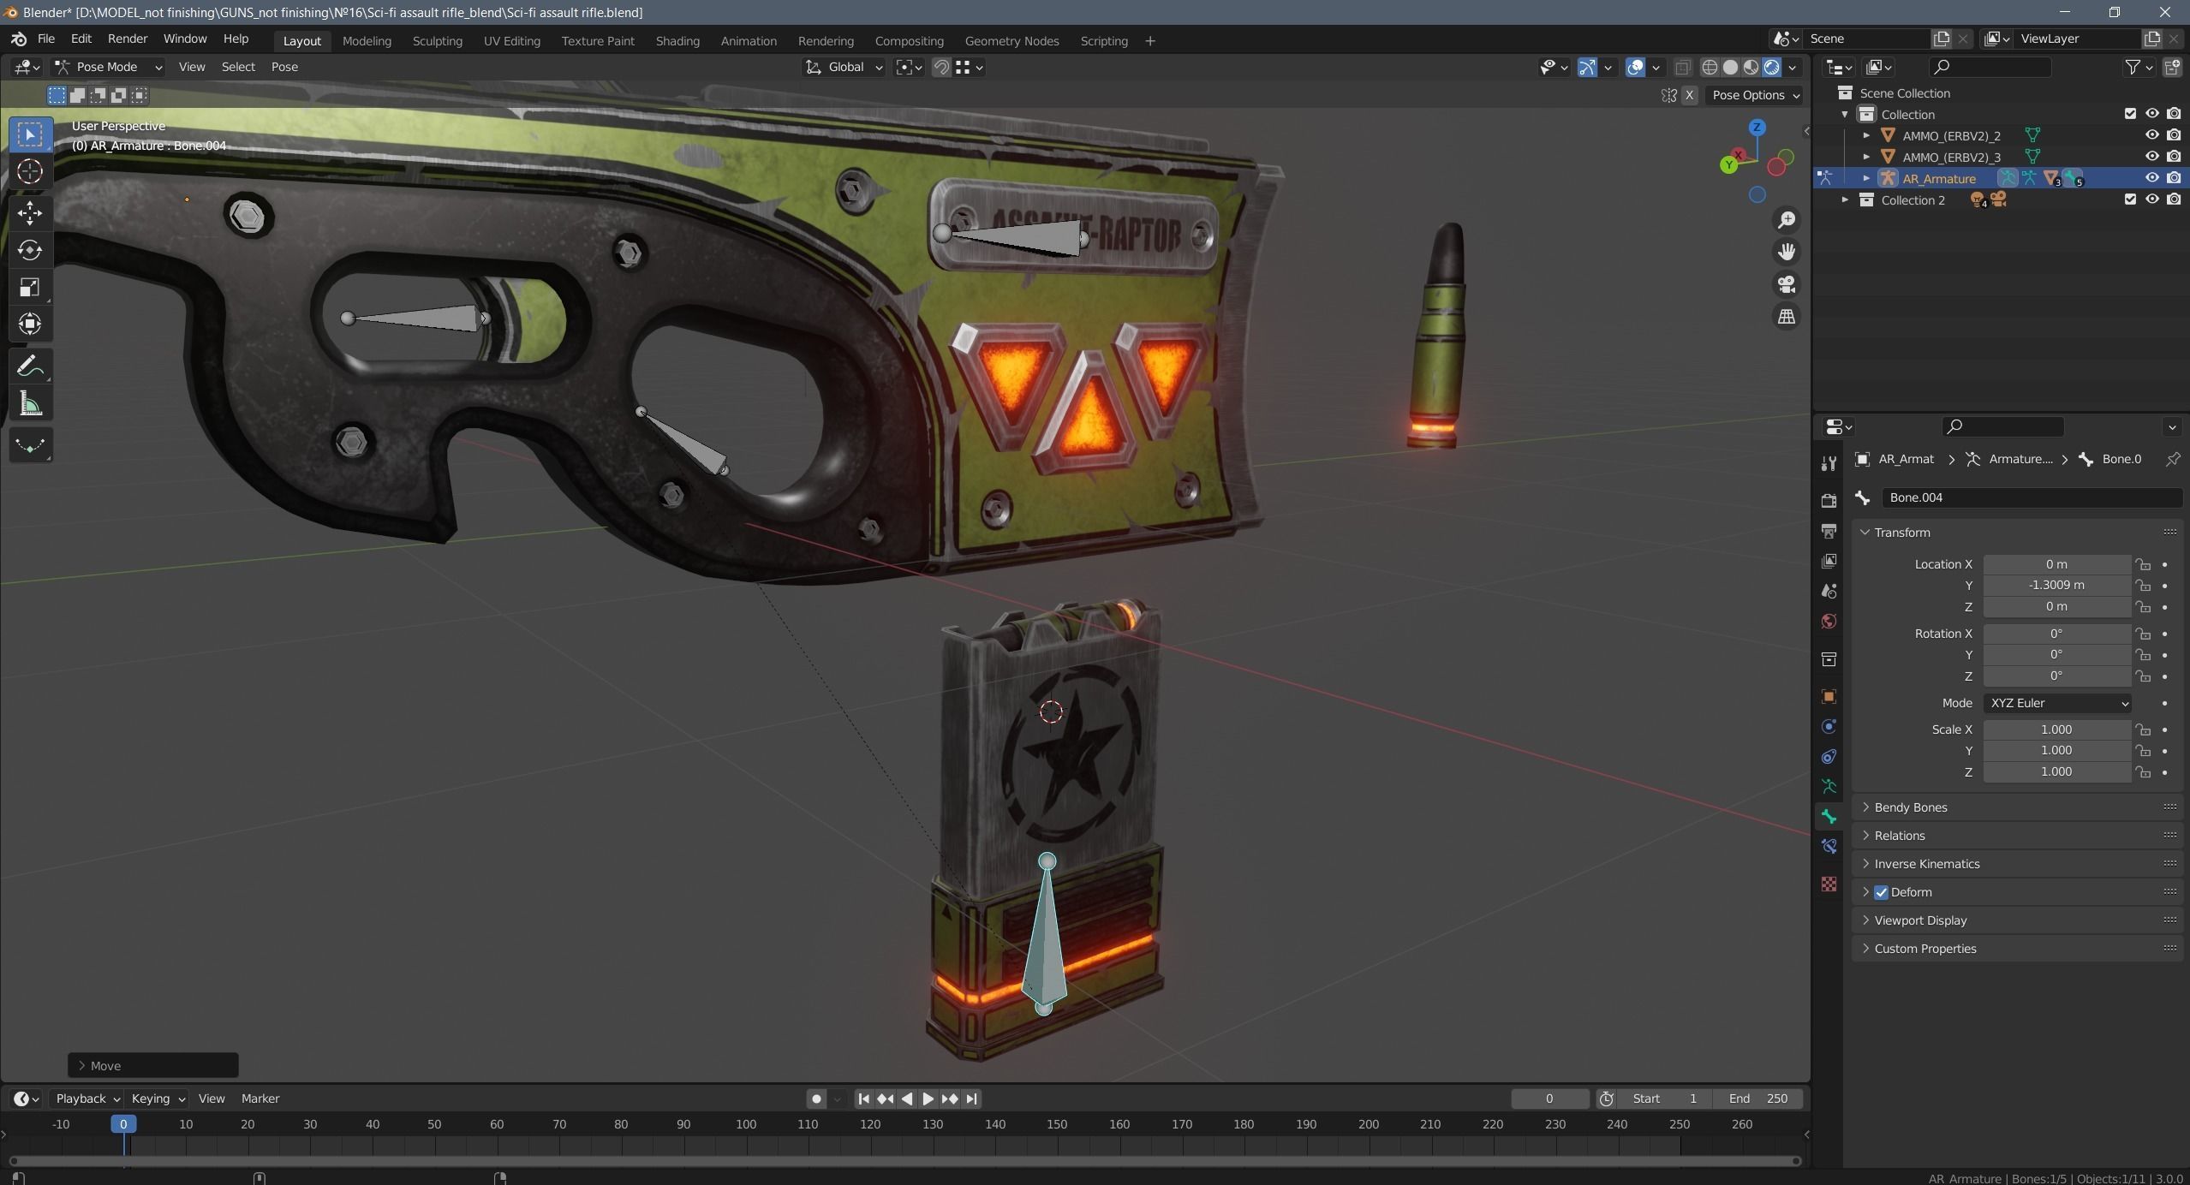Screen dimensions: 2190x1185
Task: Select the Scale tool
Action: (30, 287)
